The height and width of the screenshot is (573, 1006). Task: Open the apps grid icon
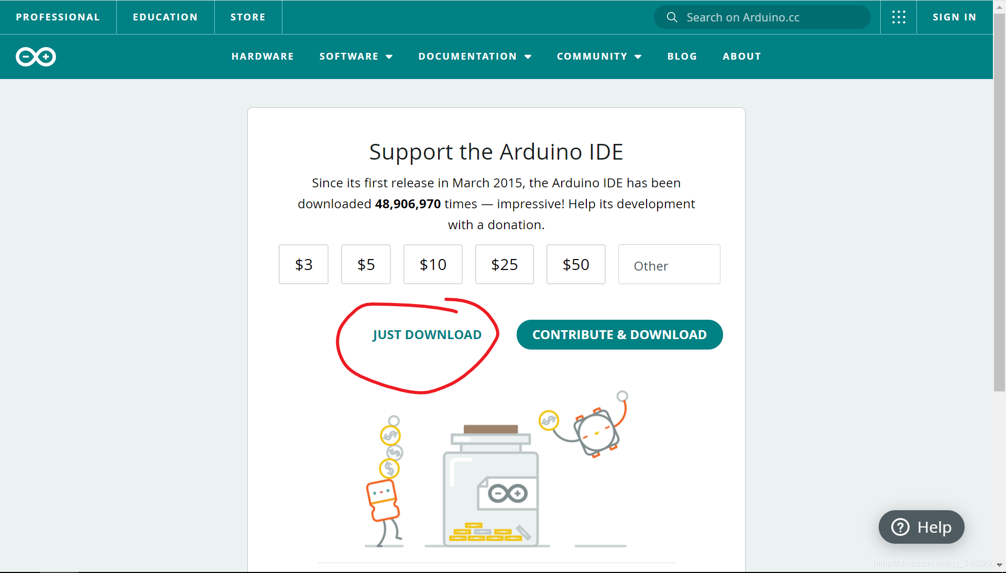coord(899,17)
